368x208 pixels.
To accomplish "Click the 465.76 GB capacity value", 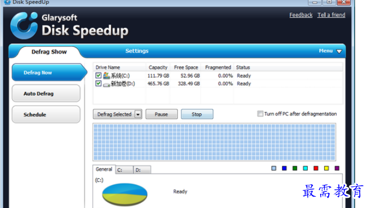I will click(x=158, y=84).
